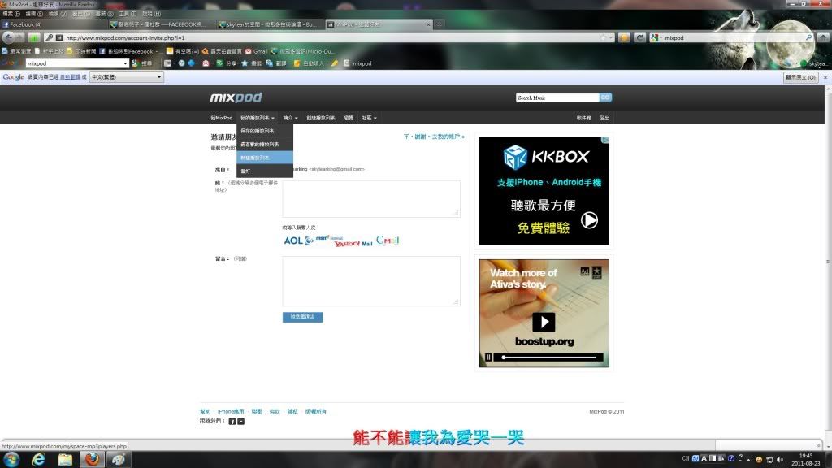Click the magnifier icon in the browser search box
The width and height of the screenshot is (832, 468).
[x=808, y=37]
